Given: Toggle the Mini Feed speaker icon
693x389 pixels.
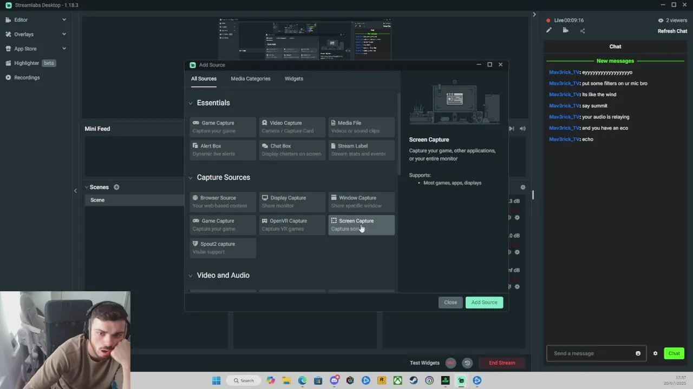Looking at the screenshot, I should 522,129.
